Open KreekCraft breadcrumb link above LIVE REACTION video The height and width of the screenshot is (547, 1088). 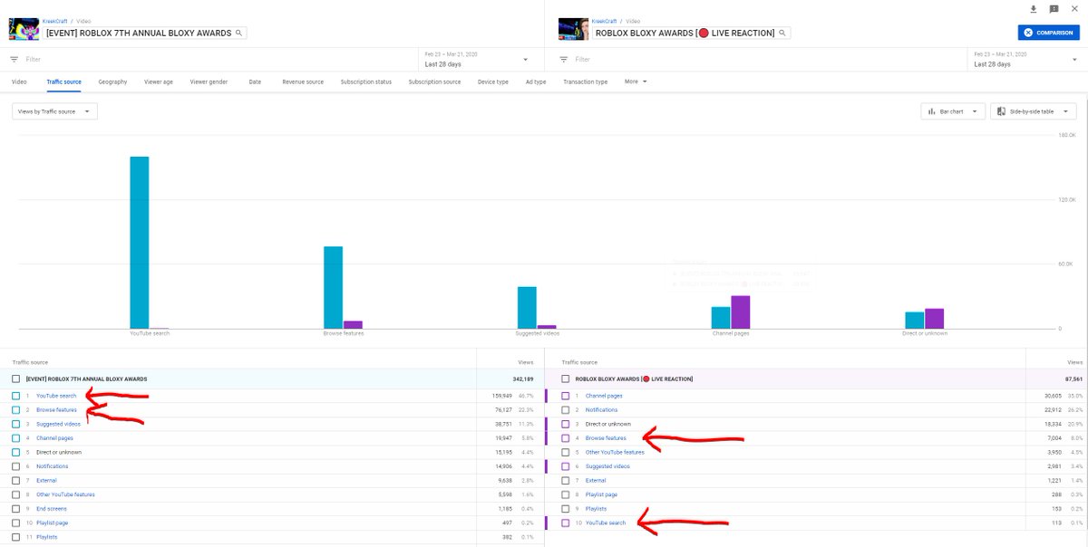(603, 20)
